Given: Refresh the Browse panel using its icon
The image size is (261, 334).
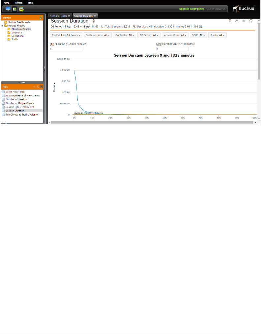Looking at the screenshot, I should [41, 18].
